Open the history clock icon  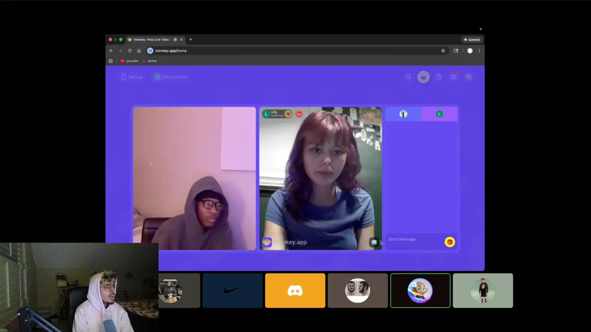[x=439, y=77]
